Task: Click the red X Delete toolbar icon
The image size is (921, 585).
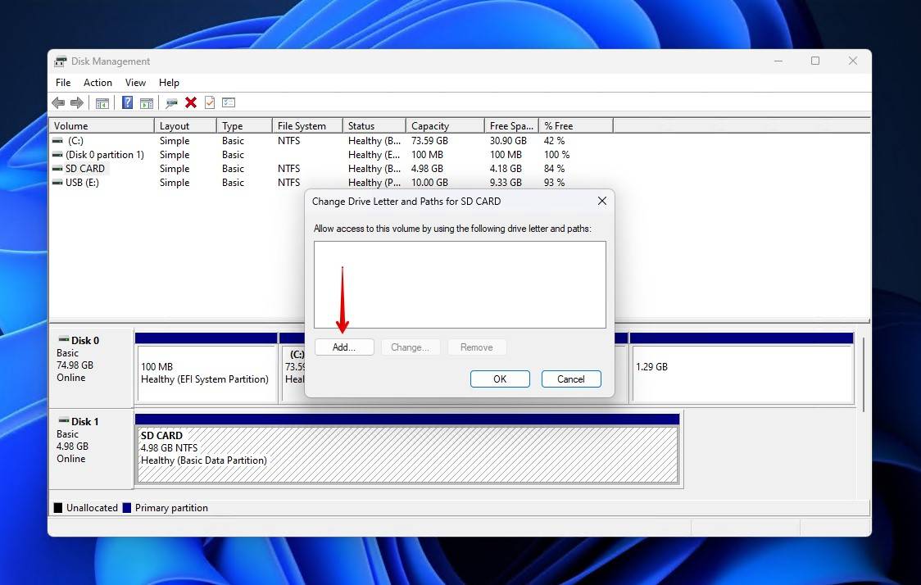Action: [191, 102]
